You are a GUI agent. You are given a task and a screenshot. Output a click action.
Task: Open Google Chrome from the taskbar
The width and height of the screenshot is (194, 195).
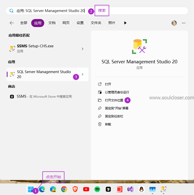[x=64, y=189]
